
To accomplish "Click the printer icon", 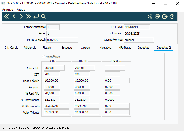I will click(x=157, y=16).
